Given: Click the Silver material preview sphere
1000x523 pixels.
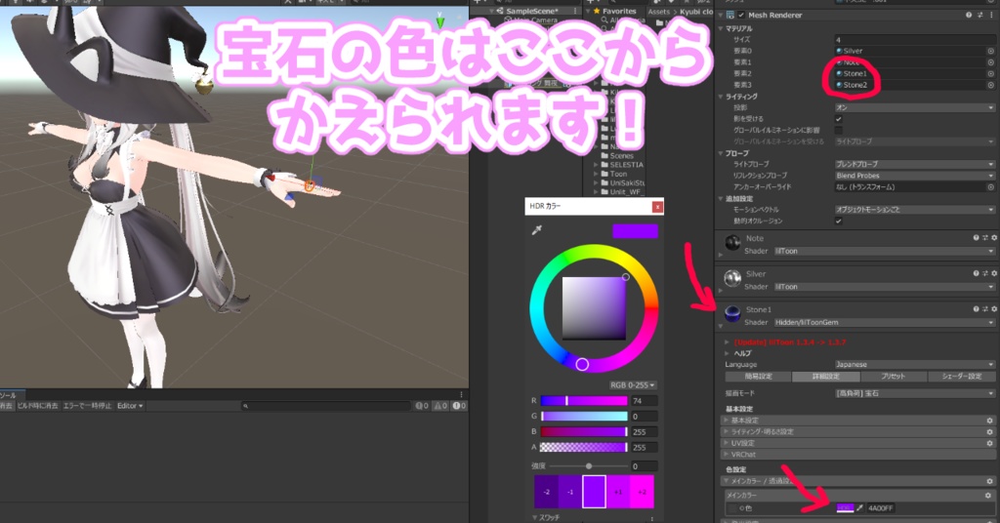Looking at the screenshot, I should pyautogui.click(x=732, y=278).
